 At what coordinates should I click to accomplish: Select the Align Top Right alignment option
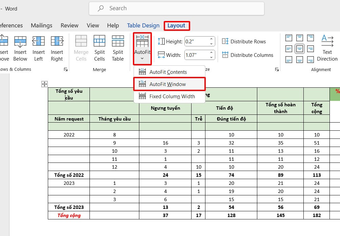point(310,38)
